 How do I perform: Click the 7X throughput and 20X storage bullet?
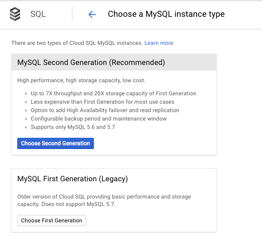[113, 93]
